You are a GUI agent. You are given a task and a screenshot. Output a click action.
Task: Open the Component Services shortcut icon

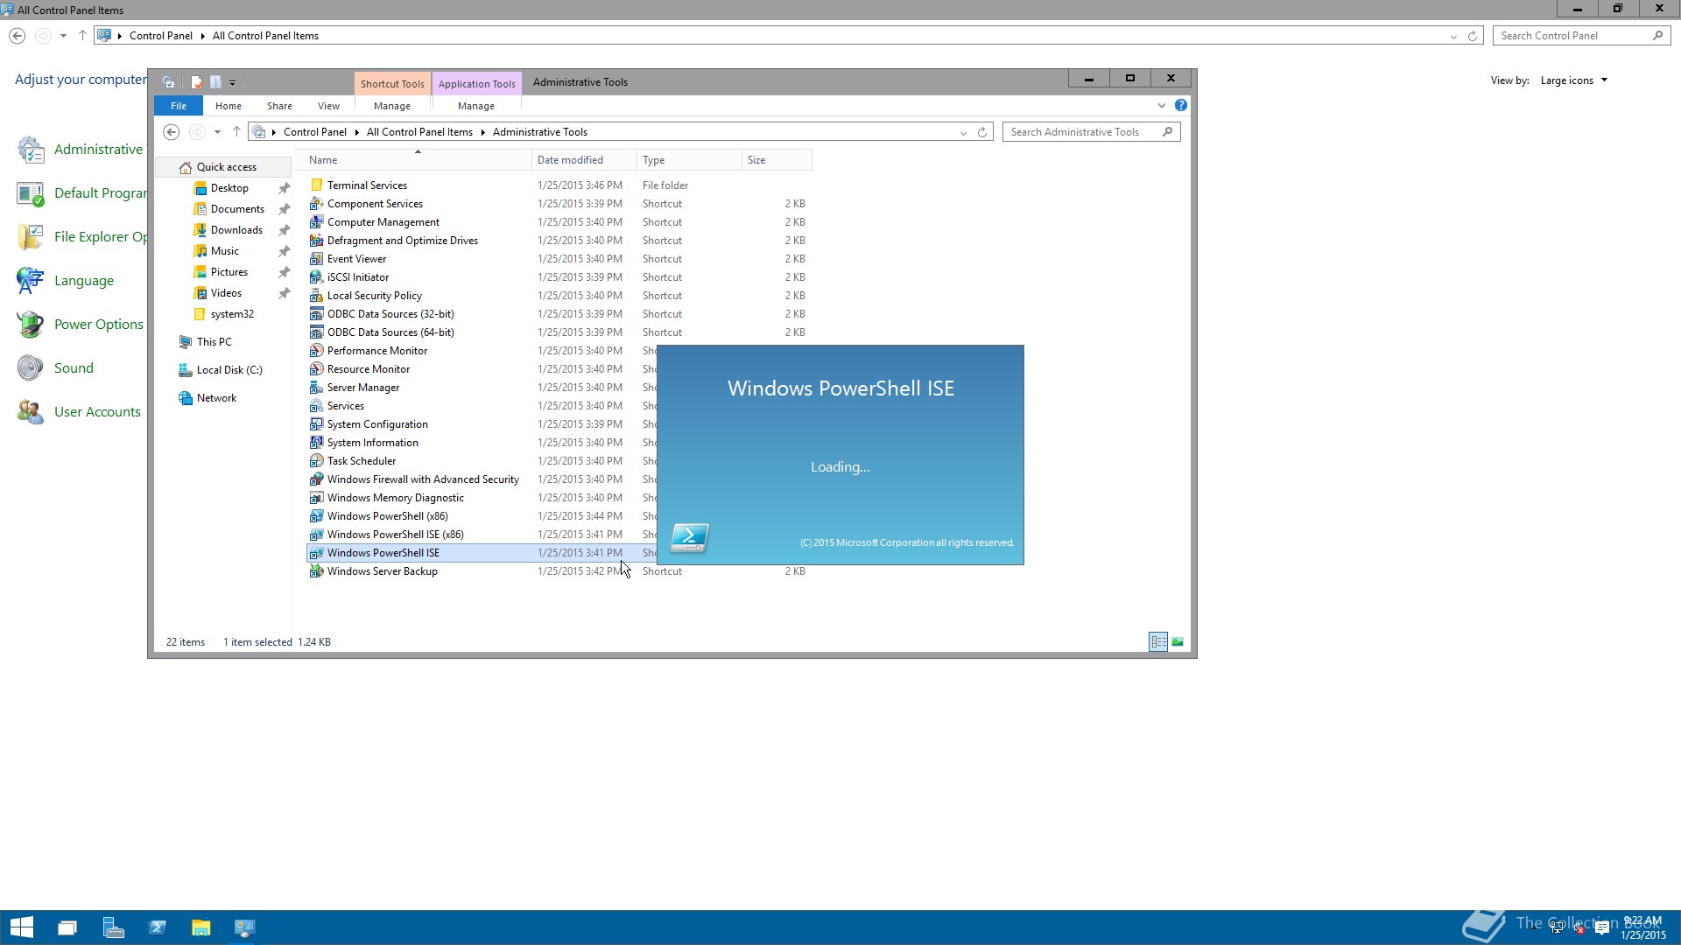317,204
